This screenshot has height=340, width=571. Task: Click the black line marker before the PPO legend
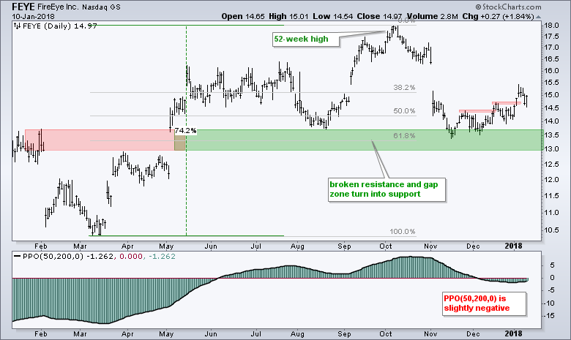(17, 257)
